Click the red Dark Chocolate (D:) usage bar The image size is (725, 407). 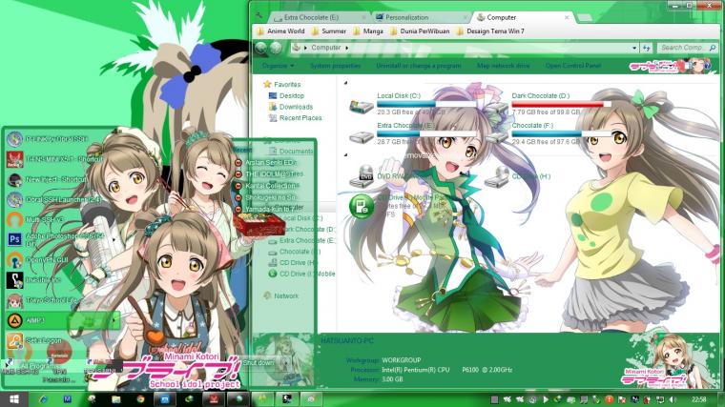tap(561, 105)
